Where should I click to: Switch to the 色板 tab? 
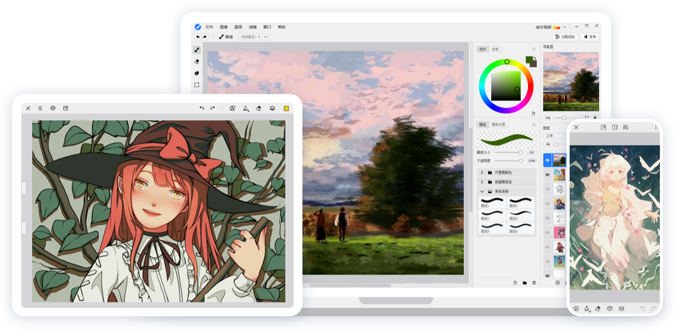coord(495,49)
